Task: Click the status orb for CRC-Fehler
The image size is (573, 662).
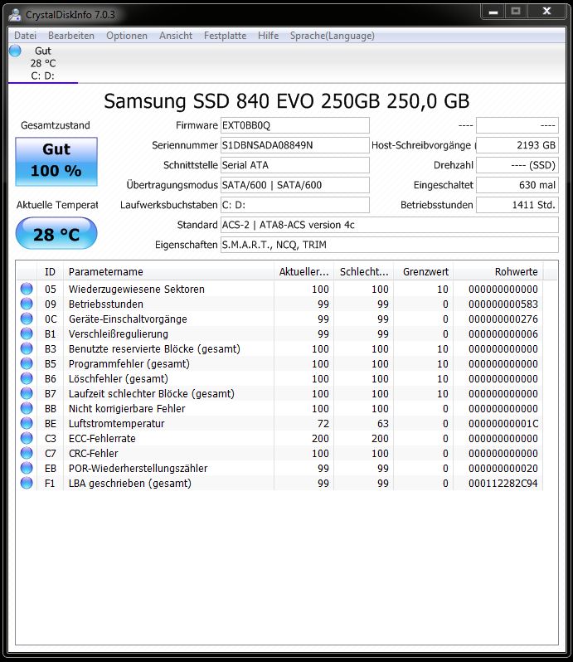Action: 27,453
